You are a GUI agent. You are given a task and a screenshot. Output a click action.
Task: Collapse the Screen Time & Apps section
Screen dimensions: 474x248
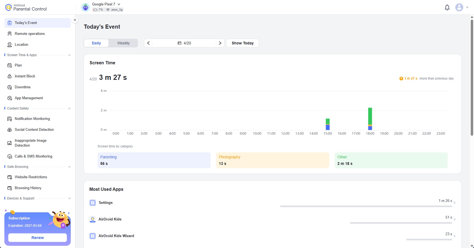[x=69, y=55]
